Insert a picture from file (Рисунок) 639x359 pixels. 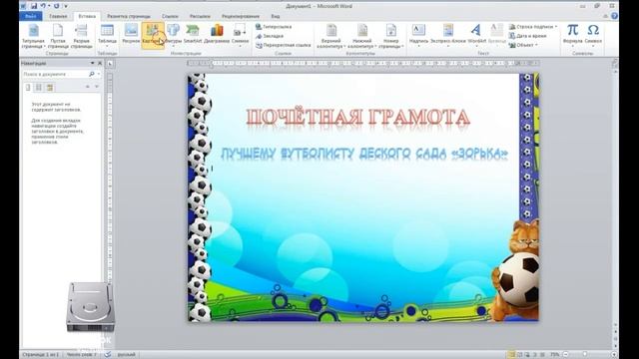tap(131, 33)
